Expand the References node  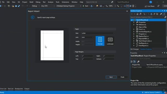point(134,25)
